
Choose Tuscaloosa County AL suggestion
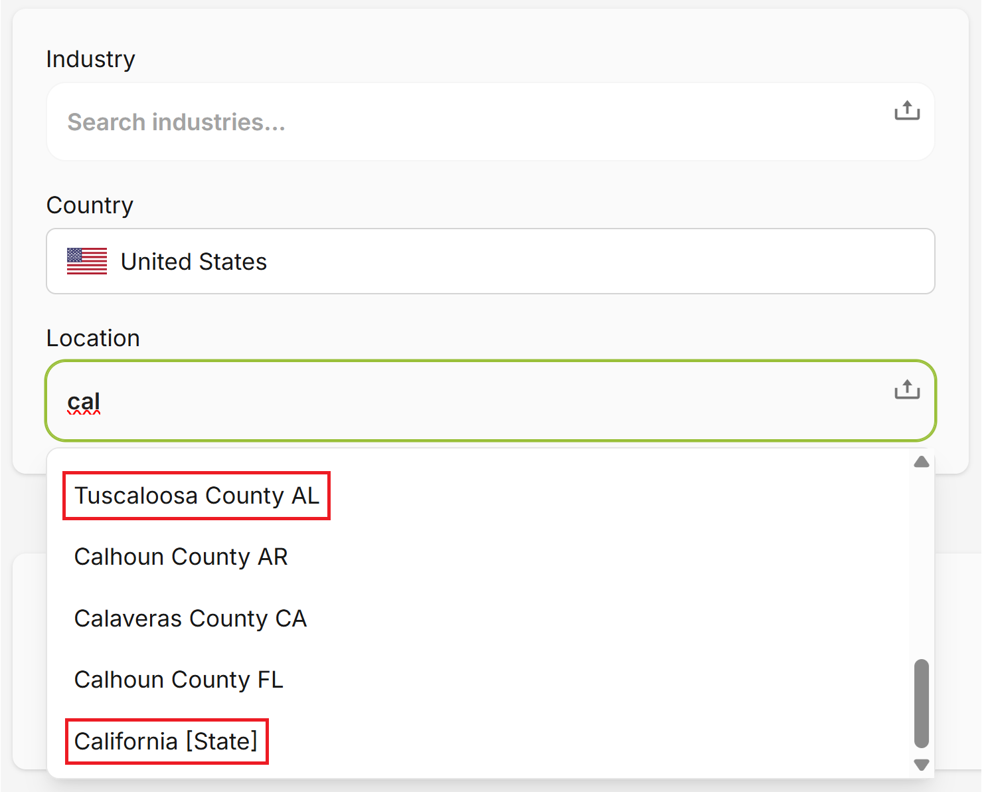[196, 496]
